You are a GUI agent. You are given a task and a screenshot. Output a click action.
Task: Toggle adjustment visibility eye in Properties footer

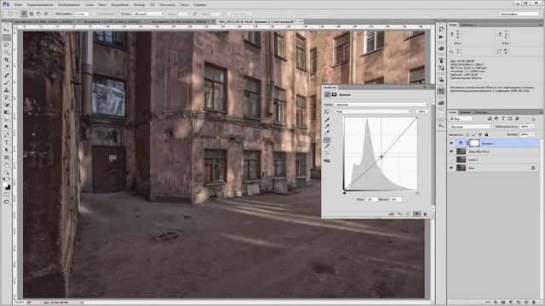[416, 214]
